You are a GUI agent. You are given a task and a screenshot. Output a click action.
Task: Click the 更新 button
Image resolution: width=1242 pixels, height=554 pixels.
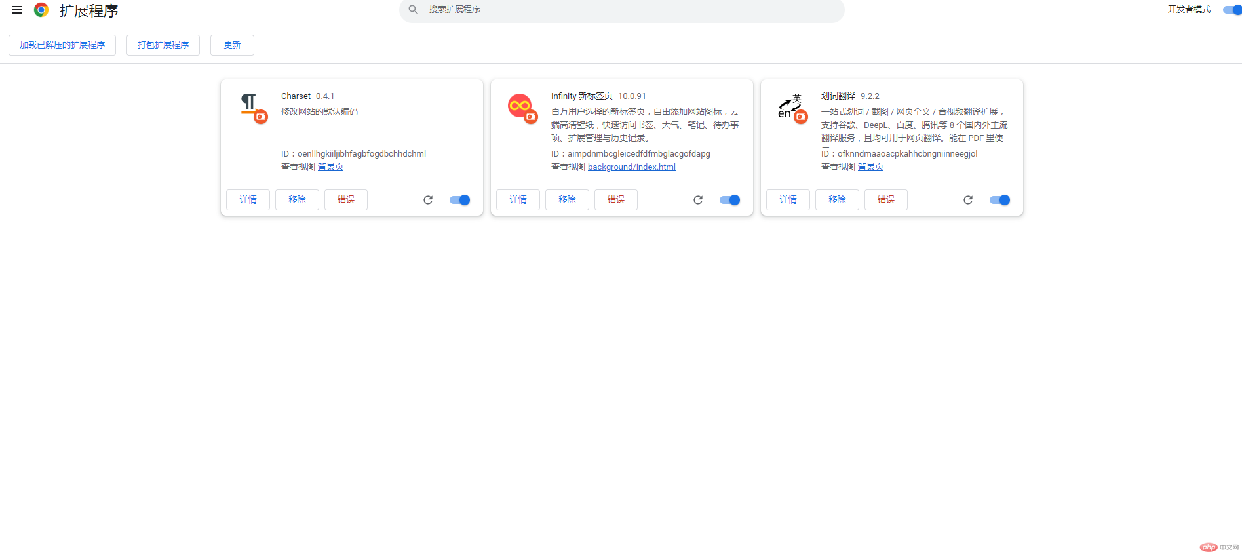232,45
